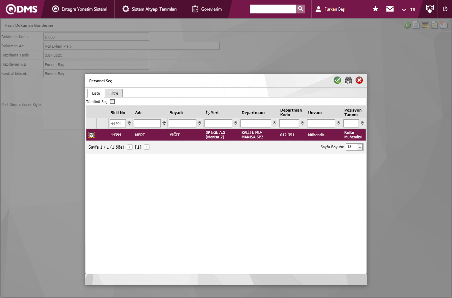Focus the Soyadı filter input field
Image resolution: width=452 pixels, height=298 pixels.
tap(183, 124)
